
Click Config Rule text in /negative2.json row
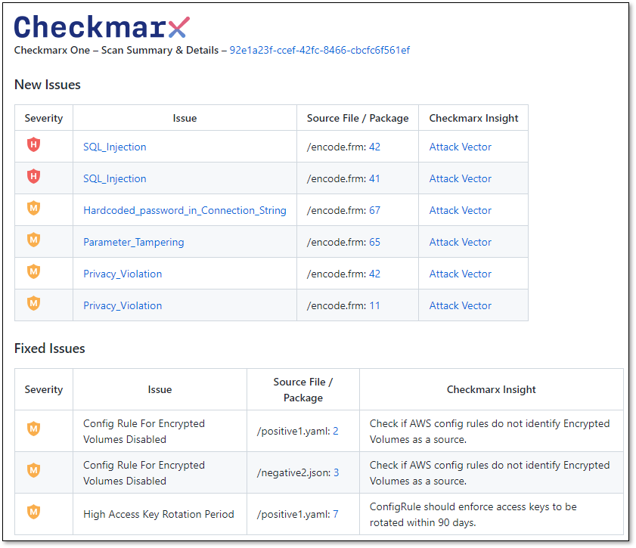144,472
